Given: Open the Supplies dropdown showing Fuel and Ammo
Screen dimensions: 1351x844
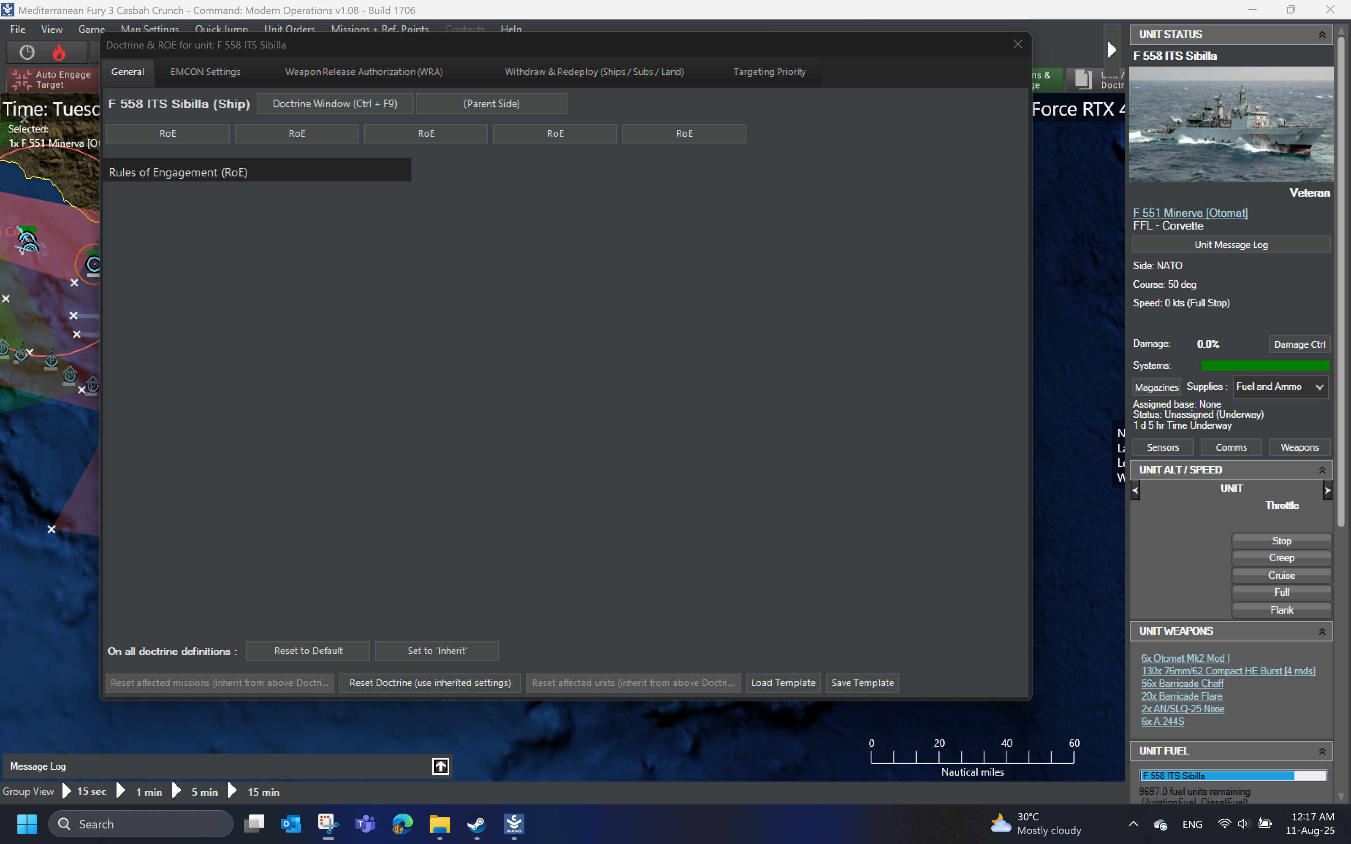Looking at the screenshot, I should [x=1280, y=386].
